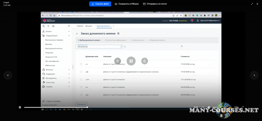Click the small pause icon in player bar
The image size is (262, 121).
[x=20, y=107]
